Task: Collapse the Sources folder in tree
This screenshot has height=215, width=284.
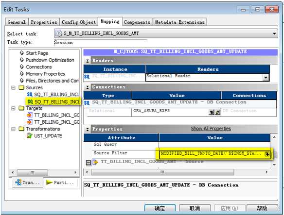Action: [x=13, y=88]
